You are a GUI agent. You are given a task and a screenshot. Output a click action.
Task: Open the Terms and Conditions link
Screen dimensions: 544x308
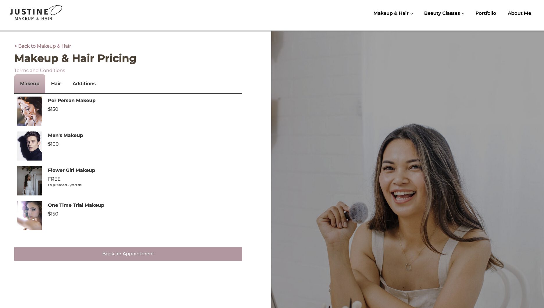point(40,70)
